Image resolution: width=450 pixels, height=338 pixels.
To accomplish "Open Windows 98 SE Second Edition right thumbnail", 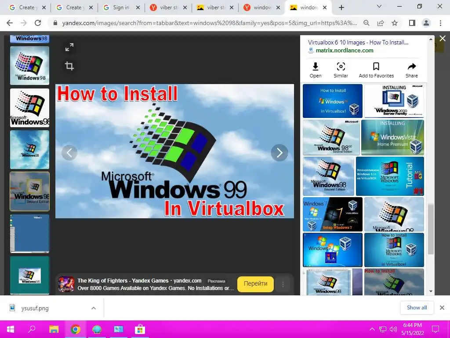I will click(x=331, y=137).
